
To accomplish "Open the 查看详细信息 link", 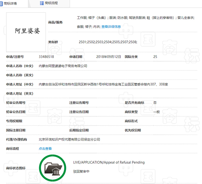I will [111, 27].
